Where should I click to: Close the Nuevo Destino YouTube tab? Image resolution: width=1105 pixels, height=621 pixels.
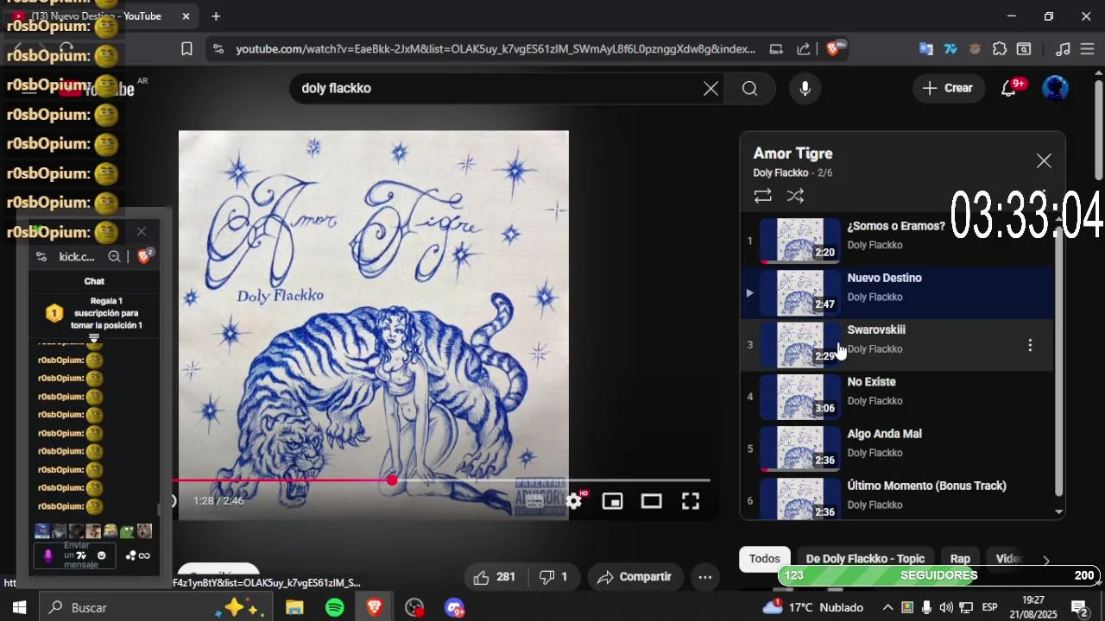click(x=186, y=16)
